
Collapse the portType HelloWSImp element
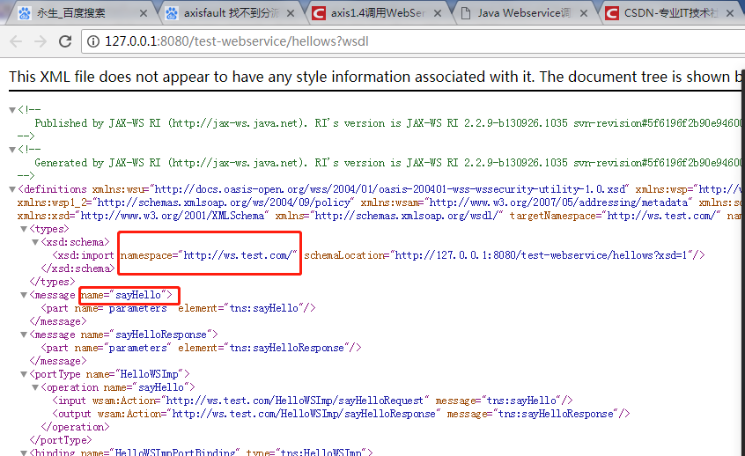[24, 374]
